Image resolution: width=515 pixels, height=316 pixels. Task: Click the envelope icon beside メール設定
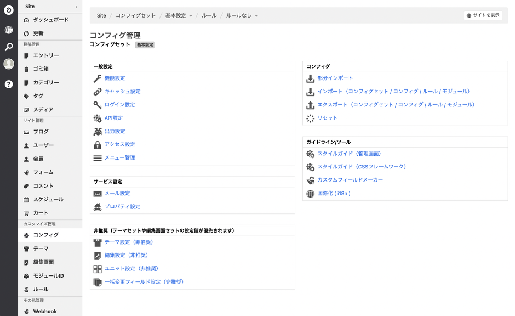pos(98,194)
